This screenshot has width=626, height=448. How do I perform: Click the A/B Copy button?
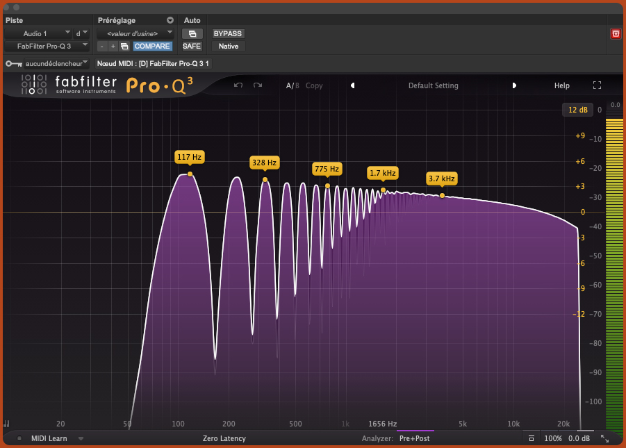[314, 85]
